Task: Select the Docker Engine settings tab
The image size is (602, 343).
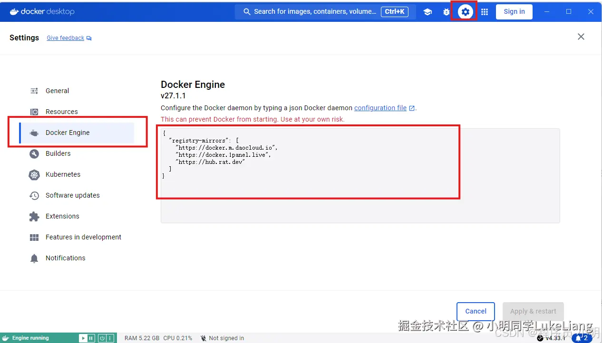Action: coord(77,133)
